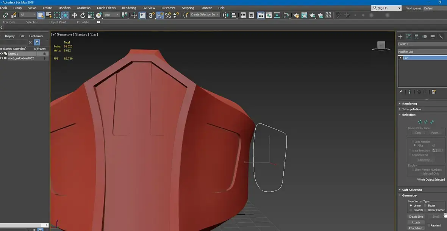Expand the Rendering rollout
This screenshot has width=447, height=231.
click(x=409, y=103)
